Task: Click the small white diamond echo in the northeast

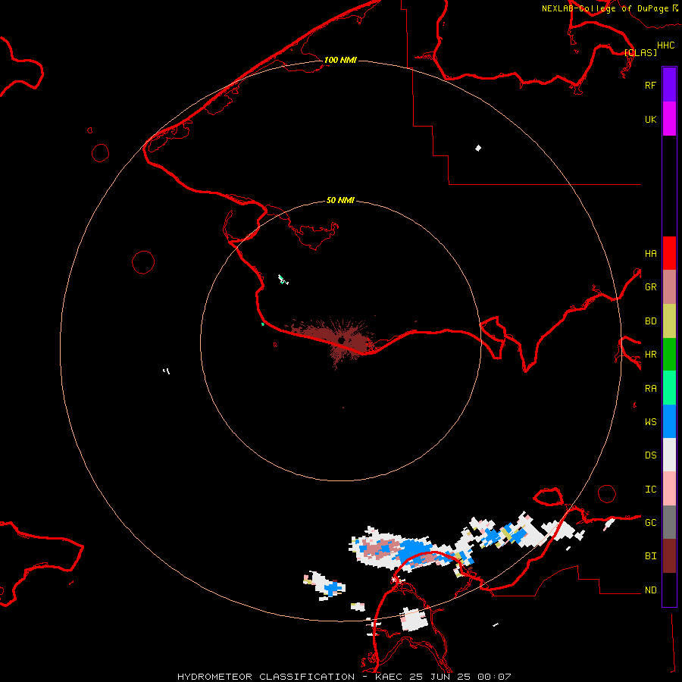Action: tap(478, 149)
